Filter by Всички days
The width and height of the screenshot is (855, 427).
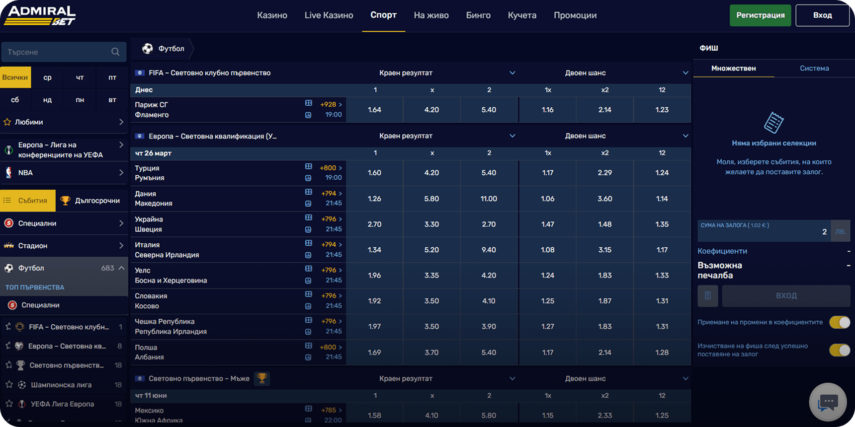click(15, 77)
